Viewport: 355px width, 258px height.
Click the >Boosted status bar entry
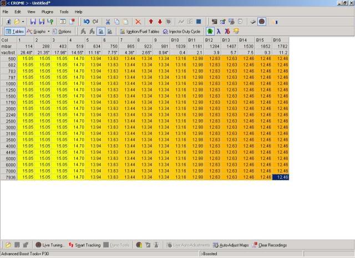[209, 254]
